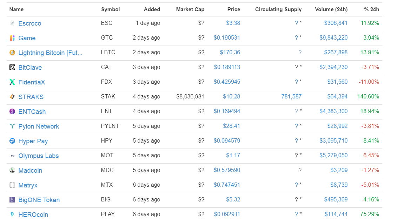Screen dimensions: 397x220
Task: Sort table by % 24h column header
Action: pos(371,9)
